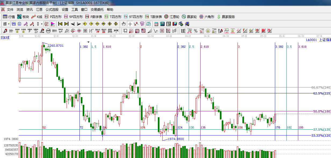Expand the candlestick style dropdown arrow
This screenshot has width=331, height=158.
(x=42, y=24)
